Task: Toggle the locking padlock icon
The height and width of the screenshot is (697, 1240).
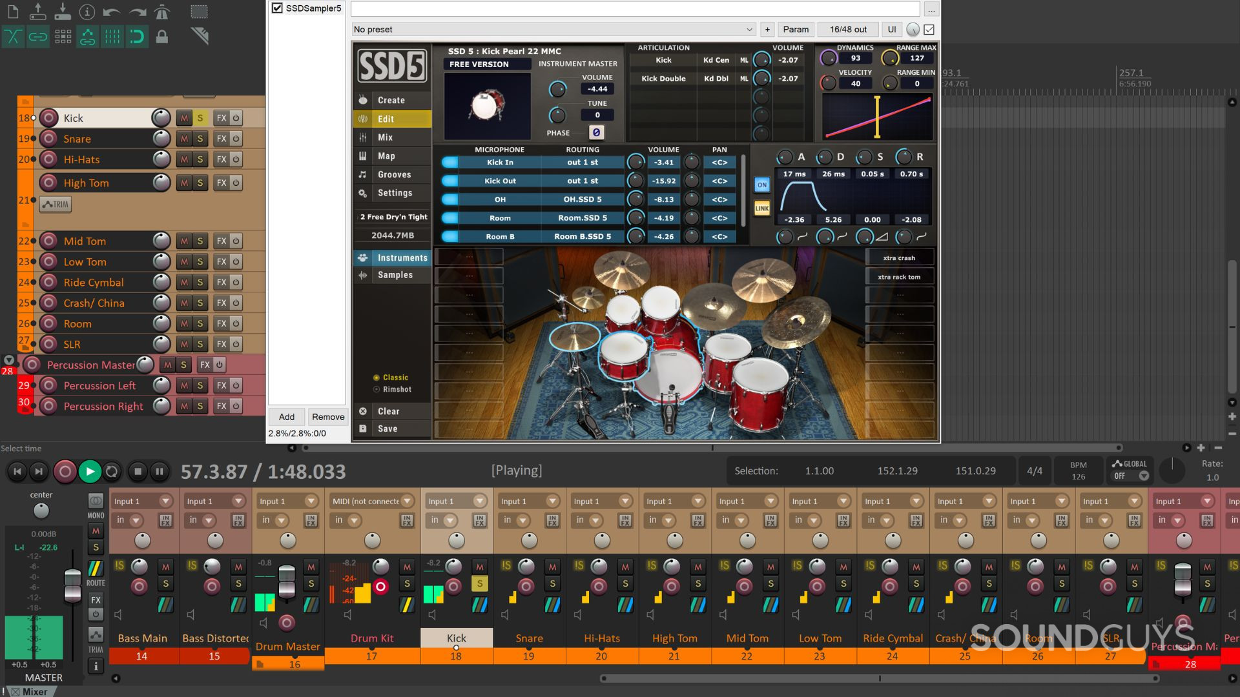Action: point(162,37)
